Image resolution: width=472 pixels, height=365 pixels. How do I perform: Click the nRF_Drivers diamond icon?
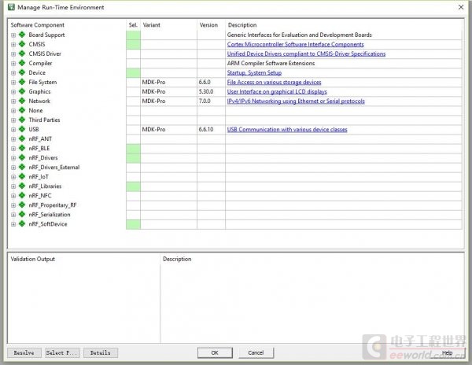tap(22, 157)
